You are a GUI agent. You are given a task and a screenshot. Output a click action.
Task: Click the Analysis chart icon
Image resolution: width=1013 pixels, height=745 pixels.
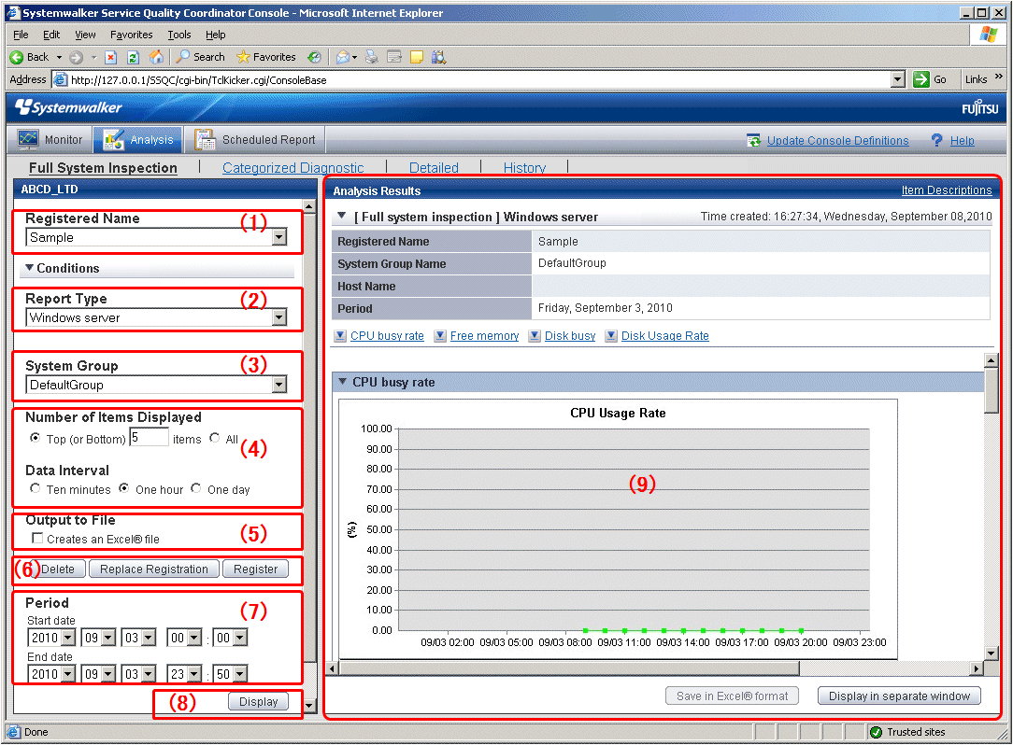(114, 139)
